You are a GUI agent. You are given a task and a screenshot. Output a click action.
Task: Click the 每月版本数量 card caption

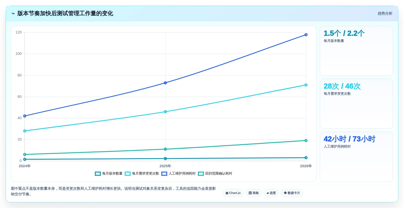[x=334, y=41]
